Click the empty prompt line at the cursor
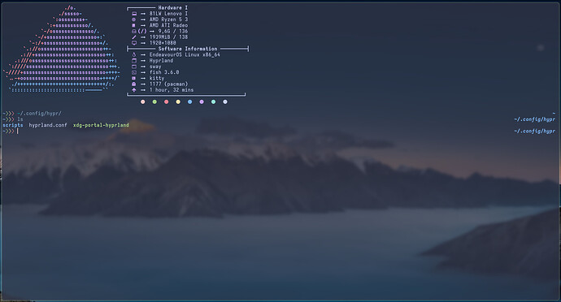Image resolution: width=561 pixels, height=302 pixels. (279, 132)
